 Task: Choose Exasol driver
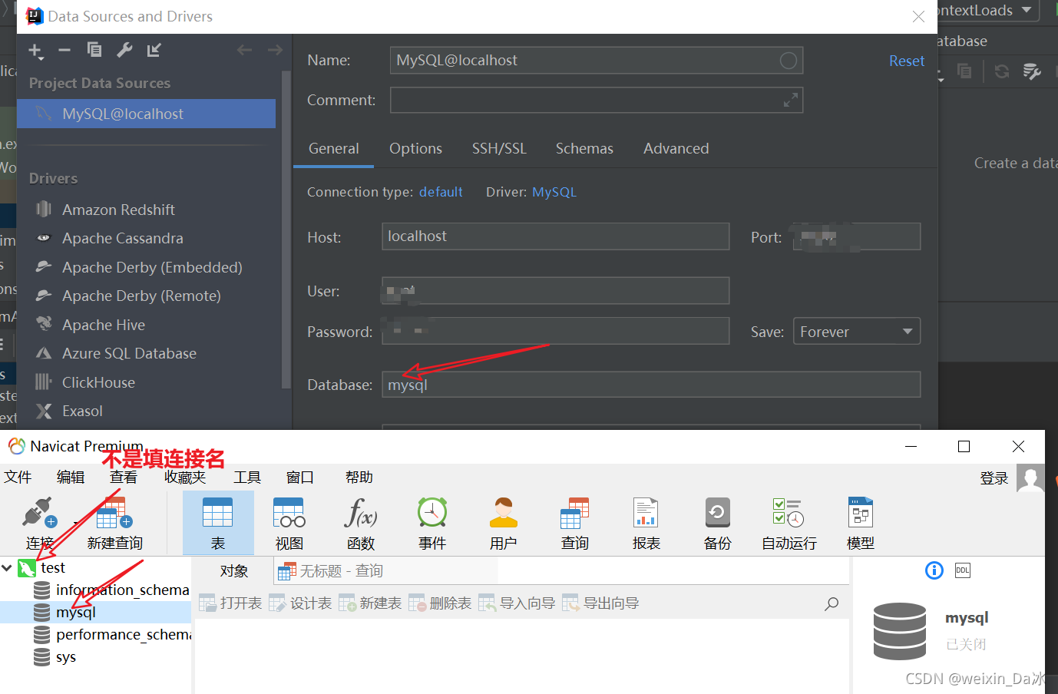(82, 411)
